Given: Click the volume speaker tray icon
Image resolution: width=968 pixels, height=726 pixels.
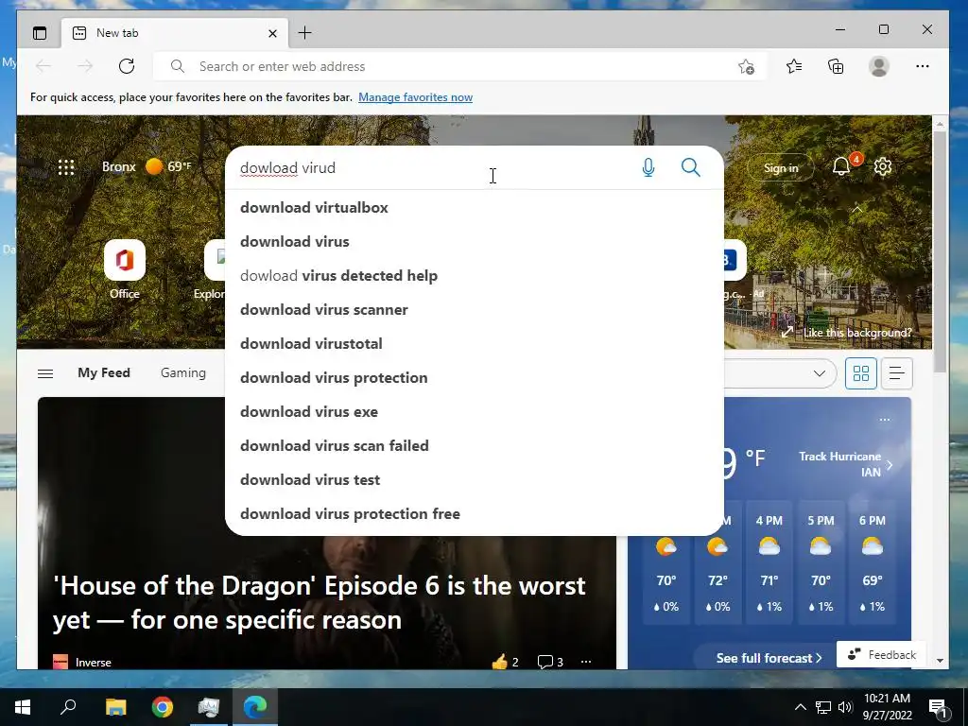Looking at the screenshot, I should 844,707.
